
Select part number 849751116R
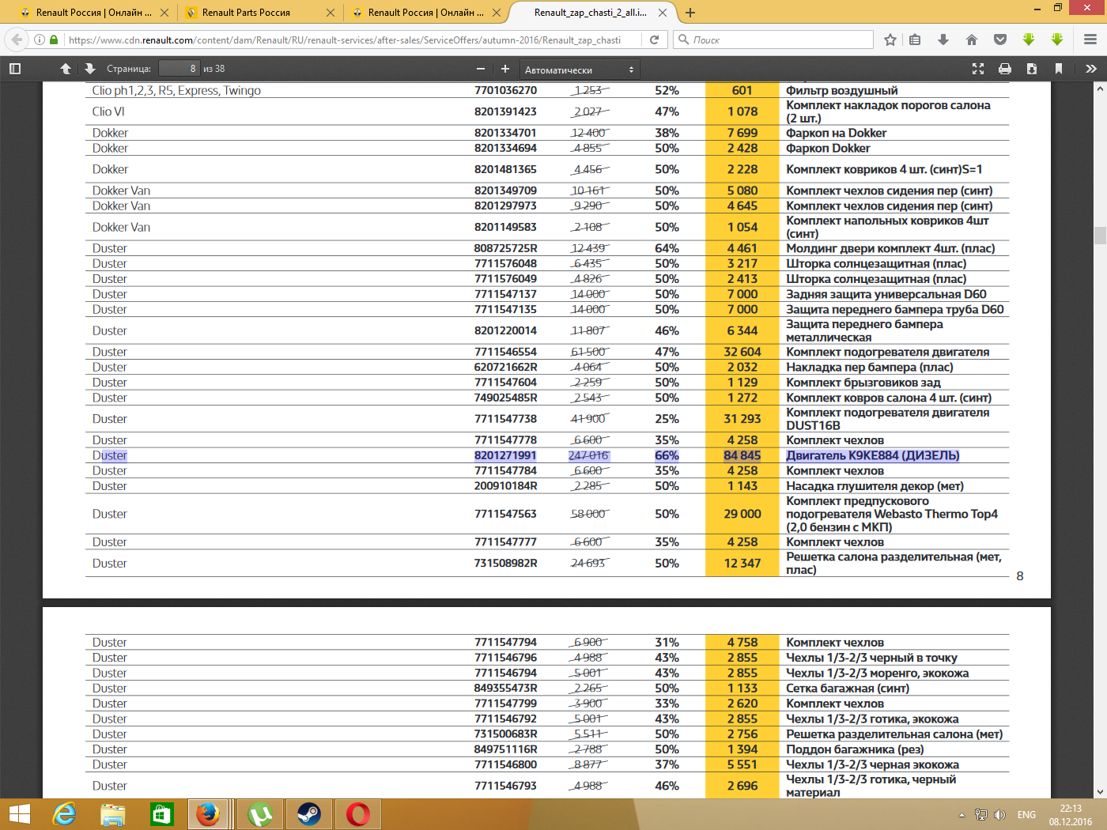point(505,749)
